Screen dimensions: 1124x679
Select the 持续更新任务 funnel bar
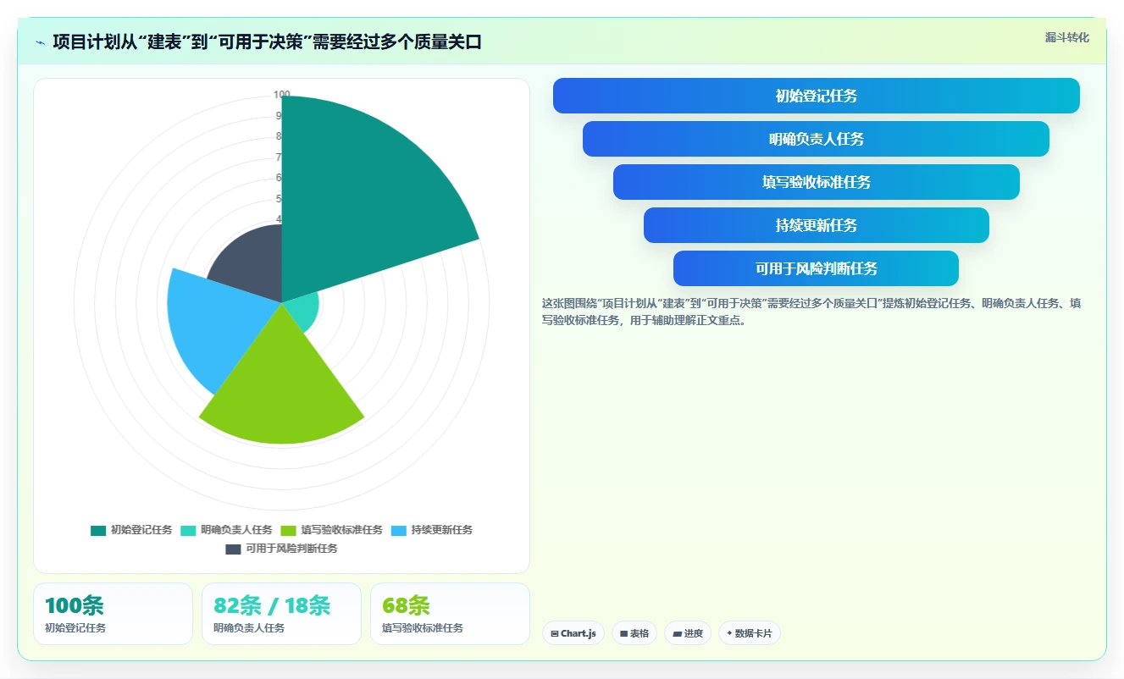point(817,225)
